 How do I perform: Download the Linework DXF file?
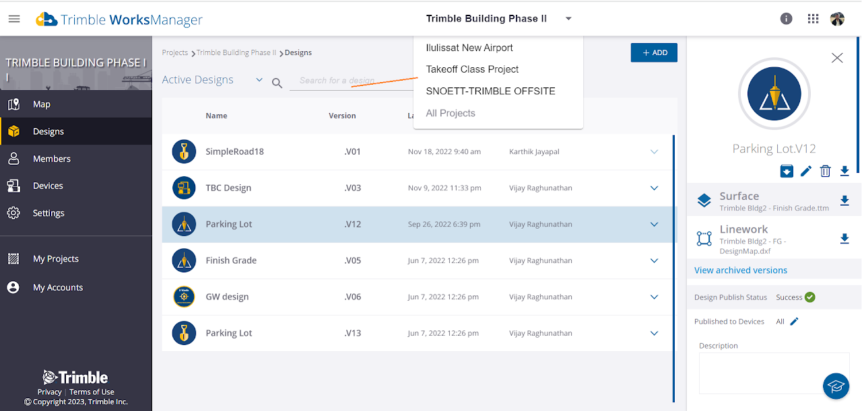(844, 238)
